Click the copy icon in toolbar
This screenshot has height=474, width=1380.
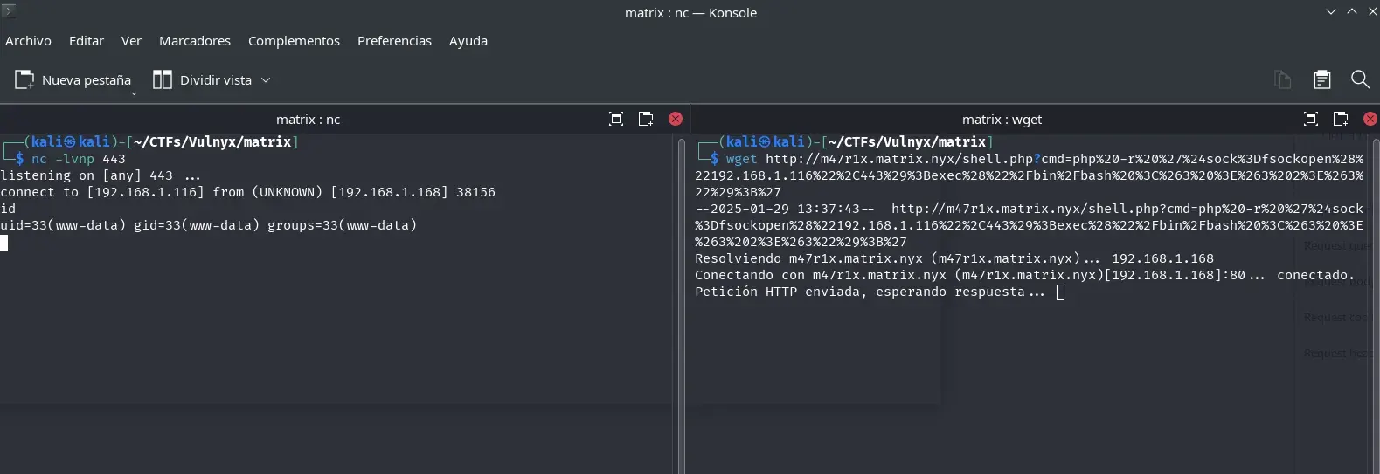coord(1282,79)
